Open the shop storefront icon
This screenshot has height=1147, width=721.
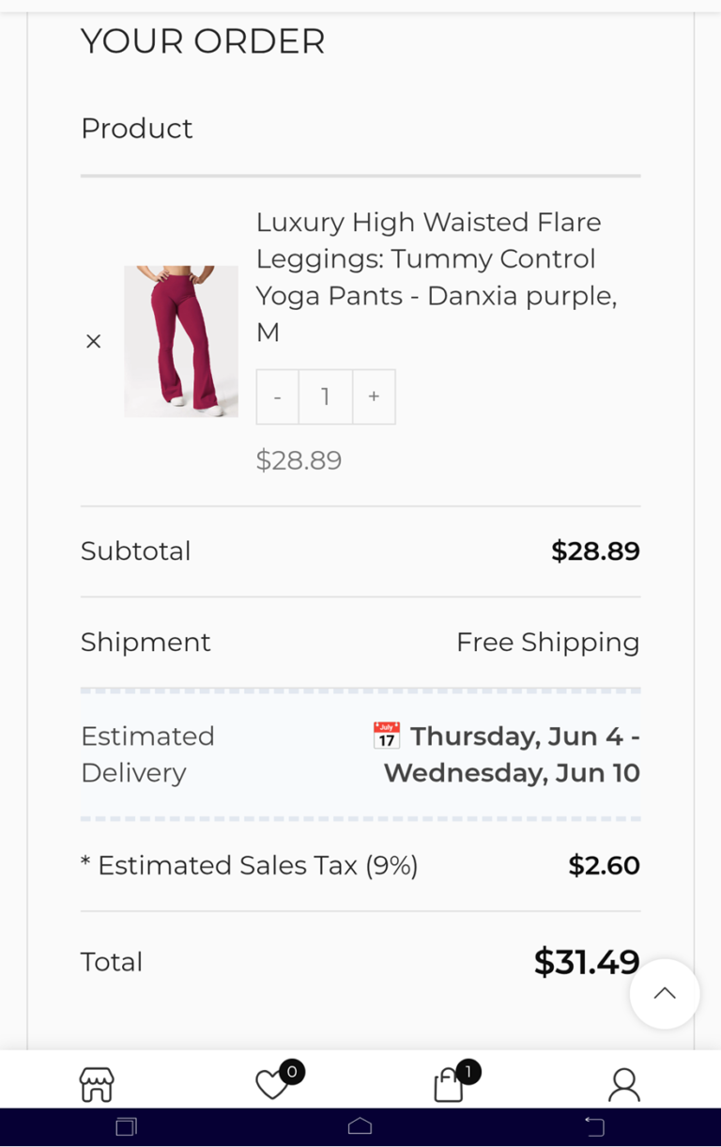tap(97, 1084)
